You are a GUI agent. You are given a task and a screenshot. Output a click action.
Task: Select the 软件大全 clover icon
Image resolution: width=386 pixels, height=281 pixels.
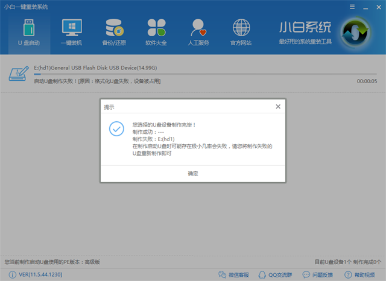pos(156,32)
